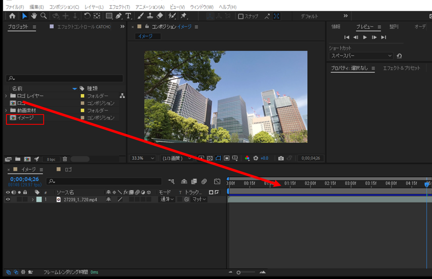Select the Pen tool
This screenshot has width=432, height=279.
[x=119, y=16]
